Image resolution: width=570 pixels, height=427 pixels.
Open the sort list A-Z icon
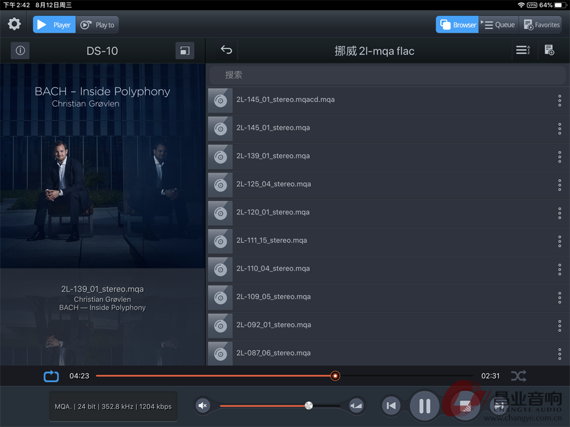(x=522, y=50)
